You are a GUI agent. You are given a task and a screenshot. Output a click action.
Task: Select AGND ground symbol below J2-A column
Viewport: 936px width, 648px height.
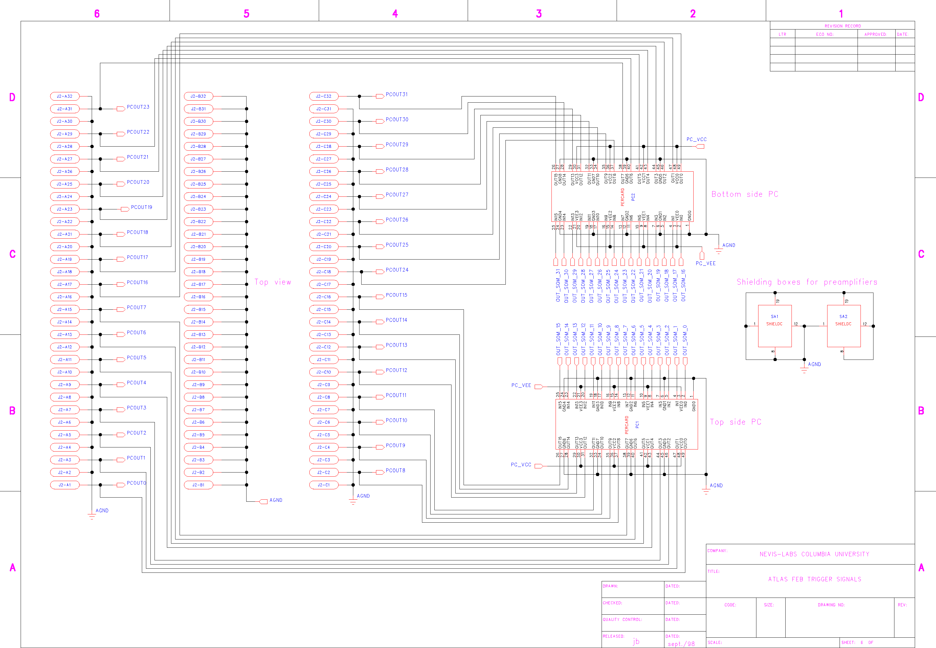click(92, 516)
